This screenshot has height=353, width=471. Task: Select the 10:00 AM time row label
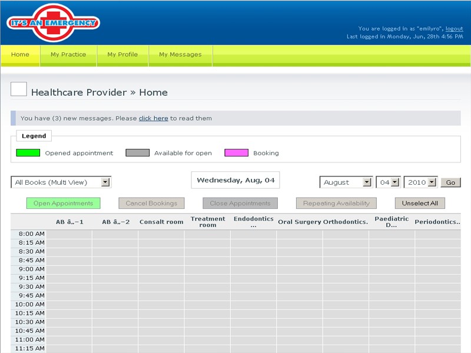coord(30,304)
